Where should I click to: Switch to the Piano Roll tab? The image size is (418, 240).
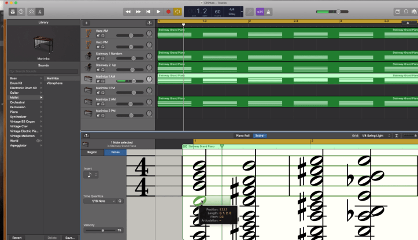coord(242,136)
